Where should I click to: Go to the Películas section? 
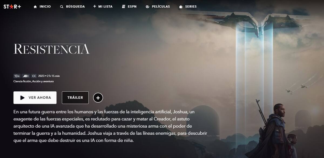(158, 7)
